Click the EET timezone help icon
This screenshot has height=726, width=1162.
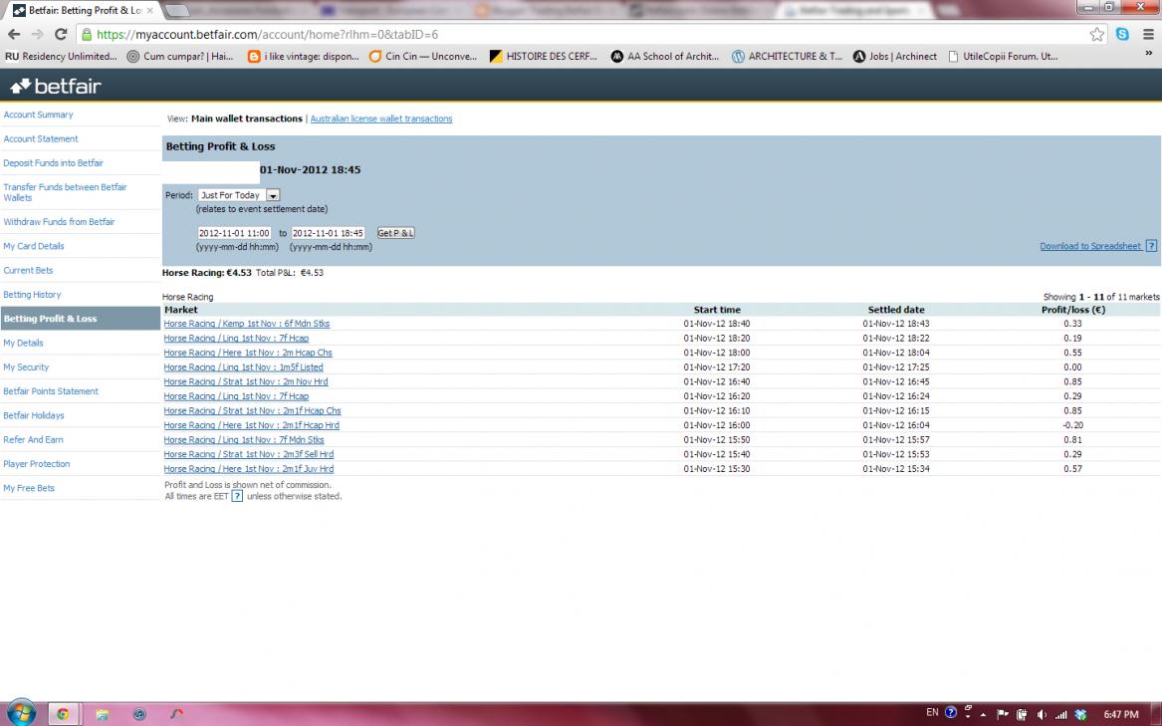[237, 496]
